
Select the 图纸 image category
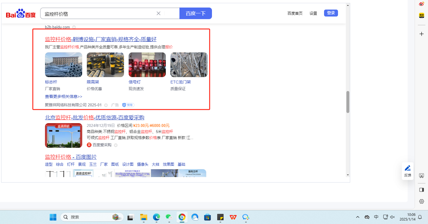pos(115,164)
